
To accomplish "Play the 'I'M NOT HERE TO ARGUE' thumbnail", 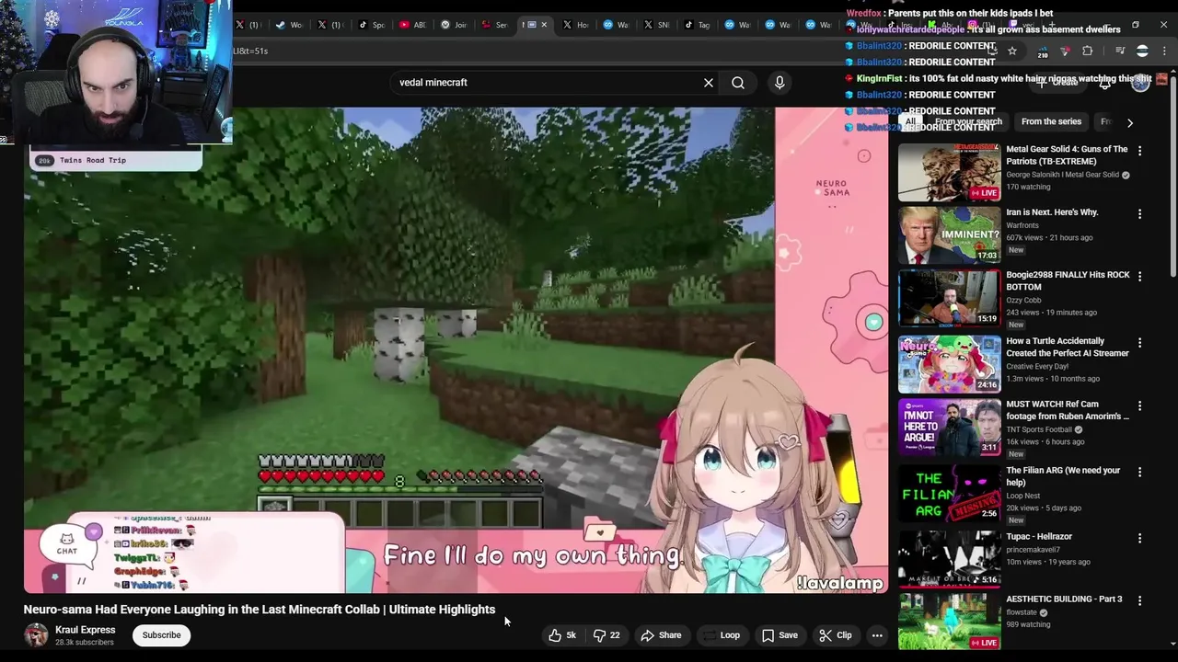I will click(949, 428).
